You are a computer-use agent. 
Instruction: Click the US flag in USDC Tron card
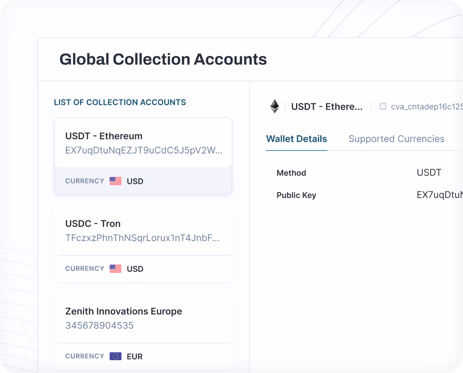click(115, 269)
